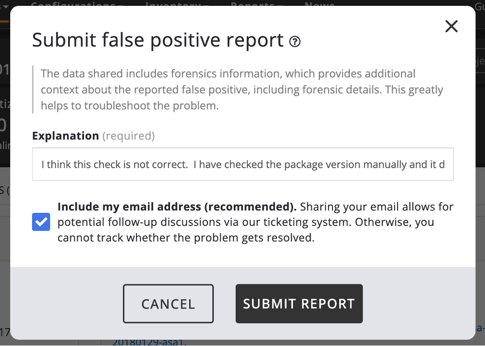Viewport: 485px width, 346px height.
Task: Expand the Inventory dropdown arrow
Action: [206, 5]
